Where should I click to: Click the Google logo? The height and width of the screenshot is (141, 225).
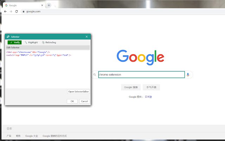[141, 57]
